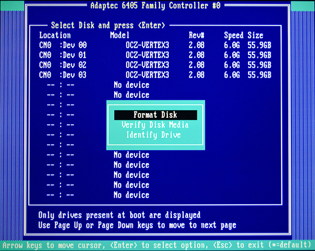Image resolution: width=315 pixels, height=251 pixels.
Task: Click the 55.9GB size of Dev 03
Action: (259, 75)
